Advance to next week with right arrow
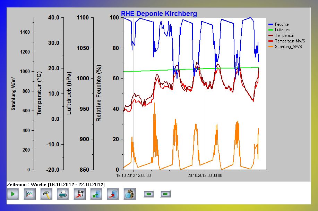The image size is (318, 211). click(165, 194)
